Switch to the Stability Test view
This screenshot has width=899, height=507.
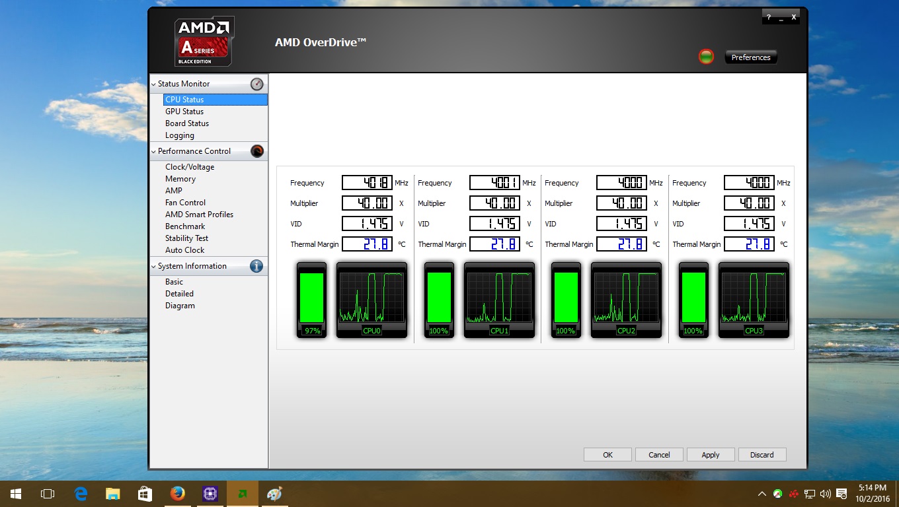[x=186, y=238]
